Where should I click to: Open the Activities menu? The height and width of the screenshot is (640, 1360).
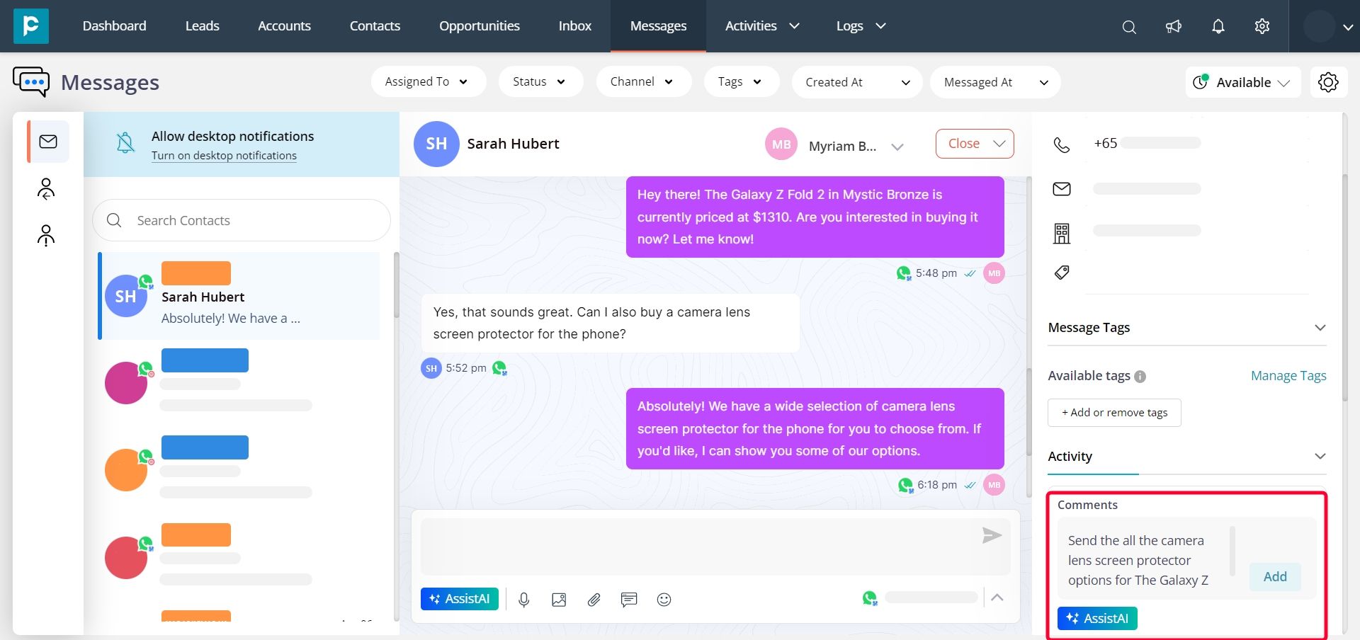coord(762,26)
